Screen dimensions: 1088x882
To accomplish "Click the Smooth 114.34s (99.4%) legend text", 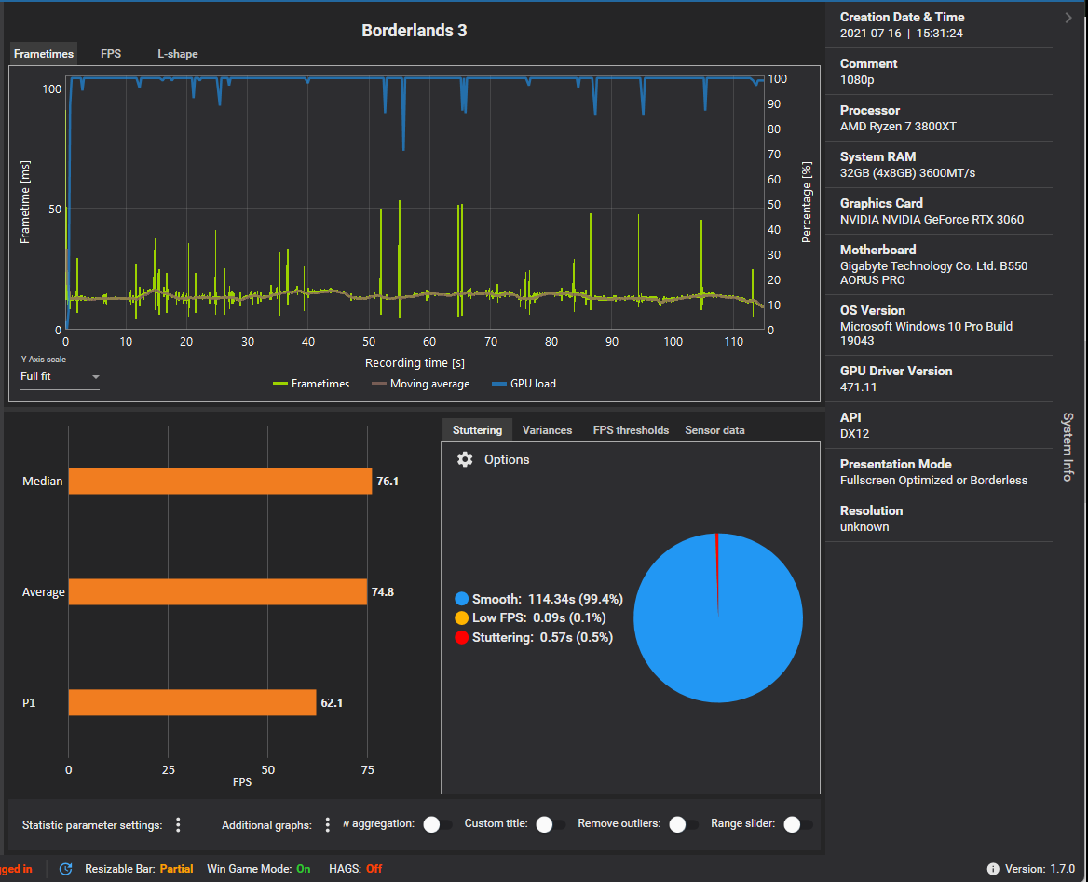I will 548,599.
